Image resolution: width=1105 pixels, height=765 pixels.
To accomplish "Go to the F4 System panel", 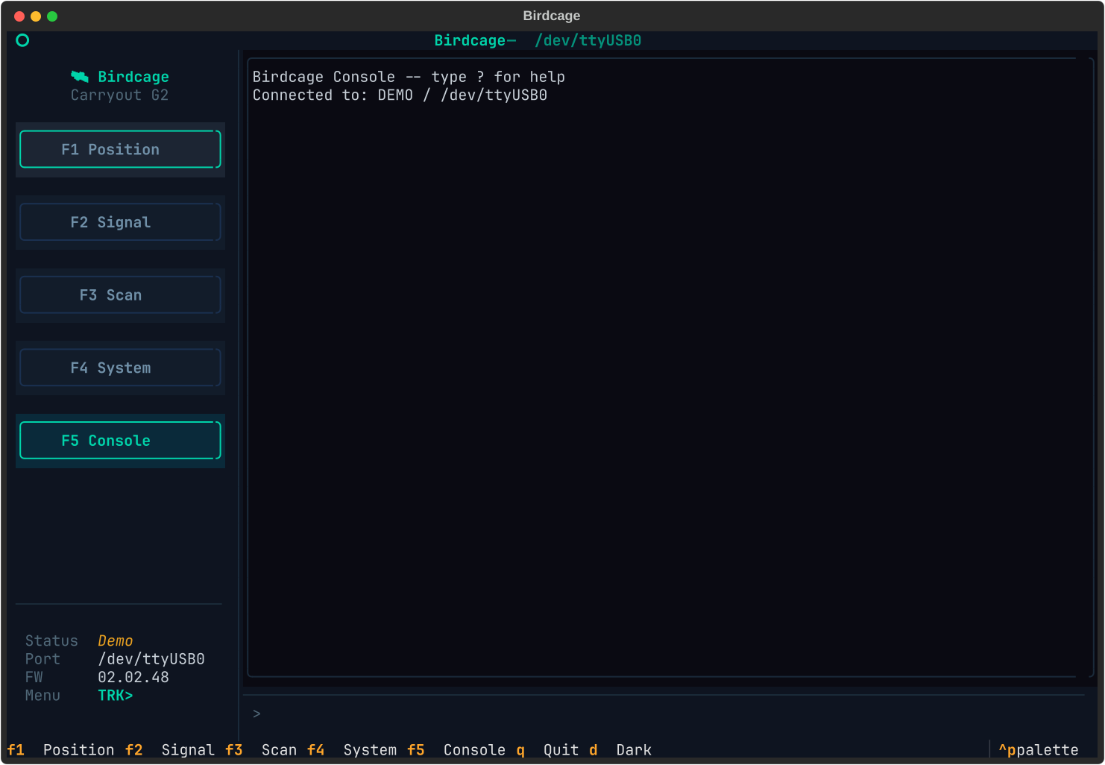I will [120, 368].
